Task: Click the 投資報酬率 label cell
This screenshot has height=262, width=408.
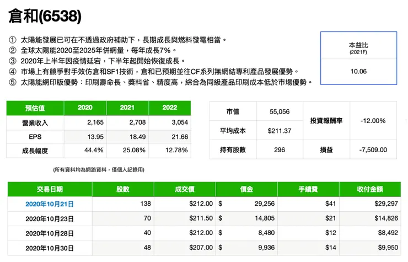Action: click(326, 121)
